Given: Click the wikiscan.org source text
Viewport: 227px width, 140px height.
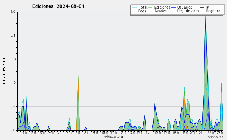Looking at the screenshot, I should (x=113, y=137).
